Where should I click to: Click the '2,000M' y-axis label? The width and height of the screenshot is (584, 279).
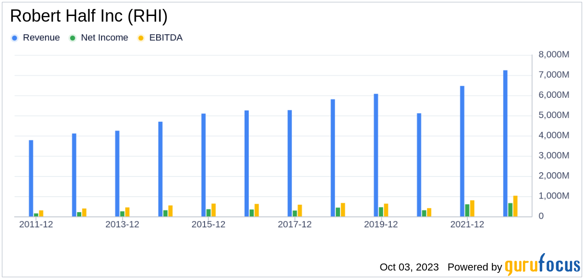tap(554, 176)
